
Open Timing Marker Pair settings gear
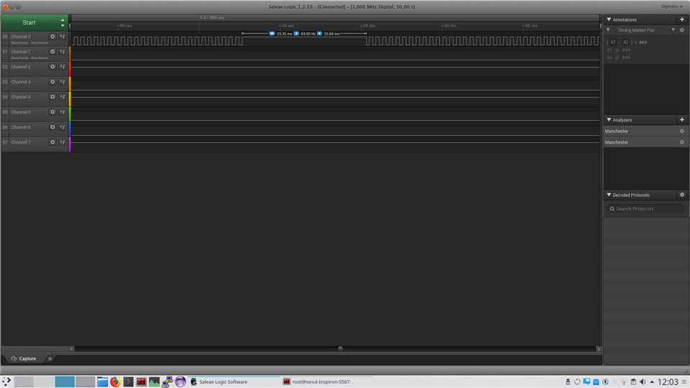pos(681,30)
